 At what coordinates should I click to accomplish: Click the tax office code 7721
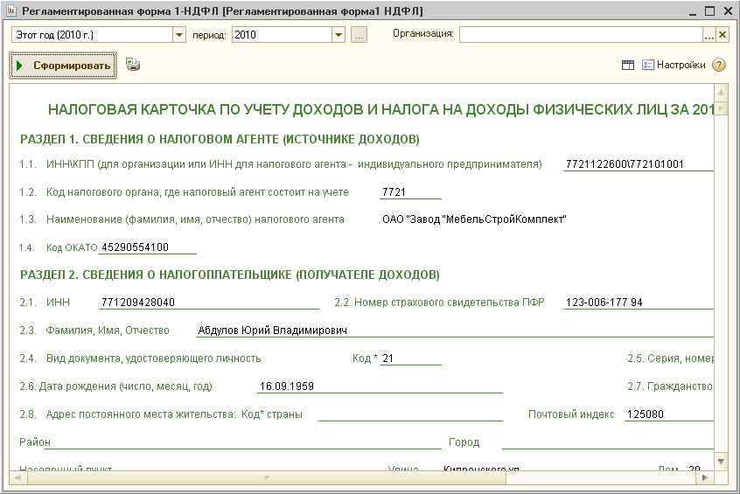[x=394, y=192]
